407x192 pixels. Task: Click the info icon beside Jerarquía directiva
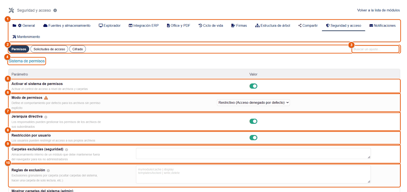tap(46, 117)
